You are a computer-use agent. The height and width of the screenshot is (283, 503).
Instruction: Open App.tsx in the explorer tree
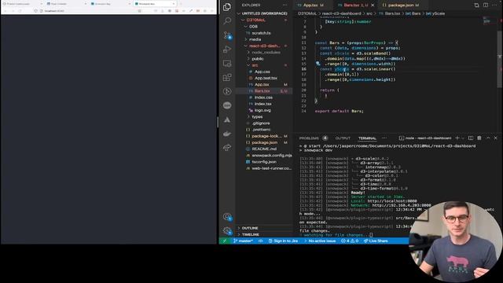264,84
